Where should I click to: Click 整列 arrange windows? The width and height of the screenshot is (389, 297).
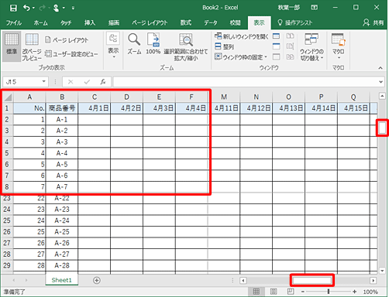(x=224, y=46)
